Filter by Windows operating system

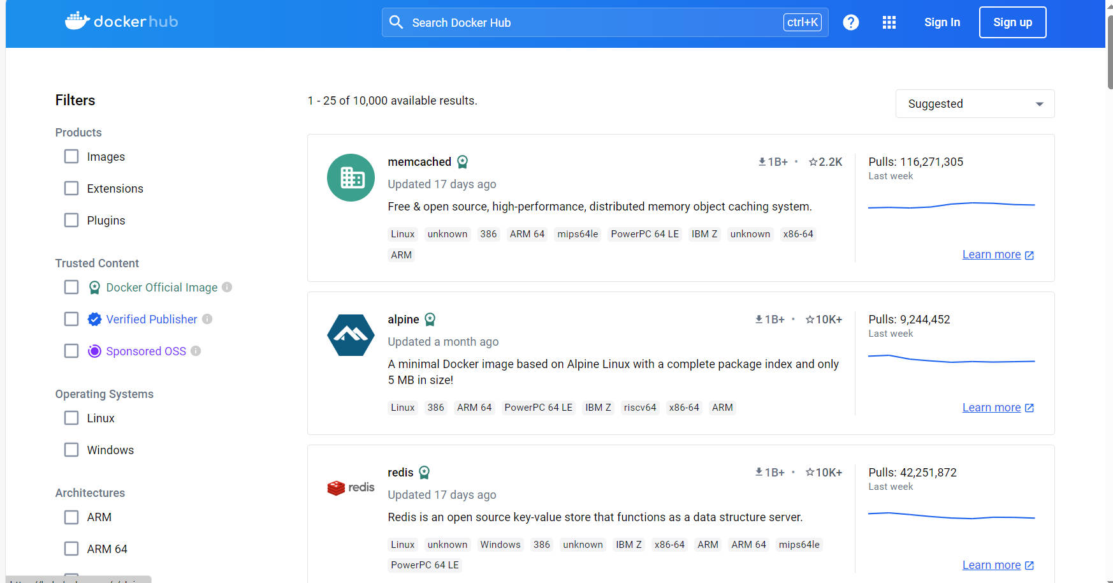pyautogui.click(x=71, y=450)
